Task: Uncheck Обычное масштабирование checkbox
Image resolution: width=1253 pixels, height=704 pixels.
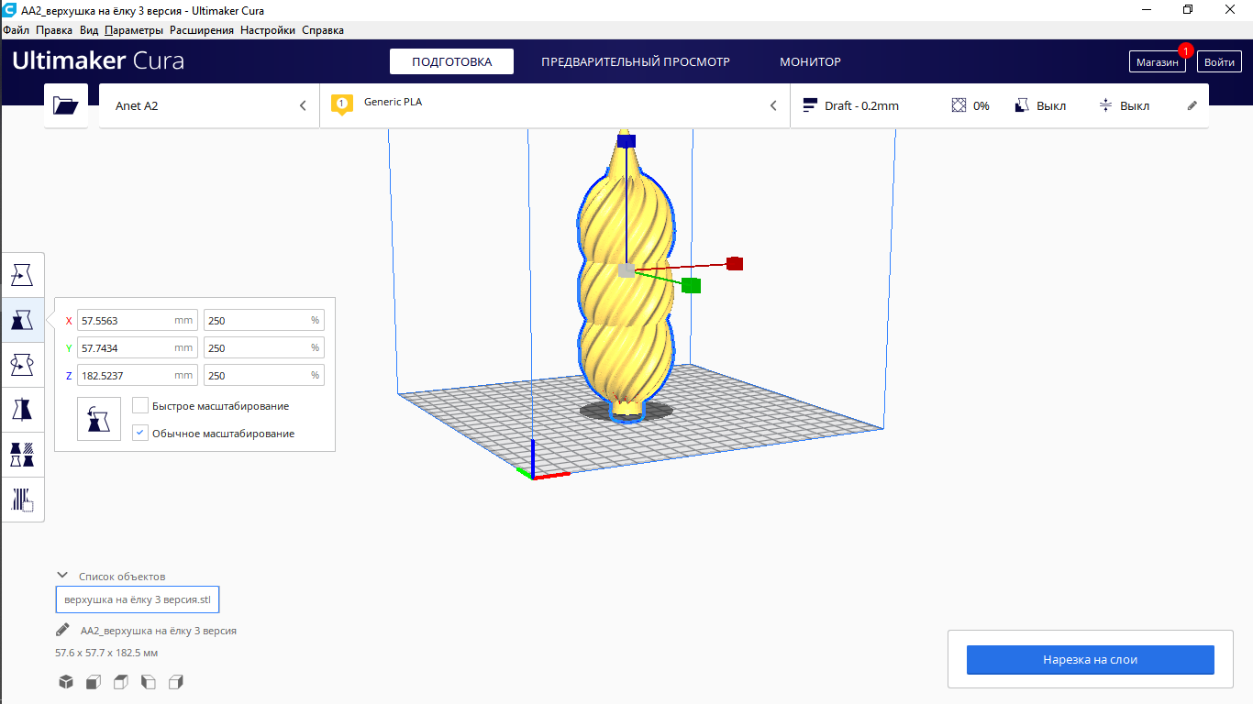Action: click(x=140, y=433)
